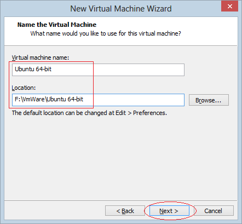
Task: Click the 'Edit > Preferences' mention in hint
Action: [141, 113]
